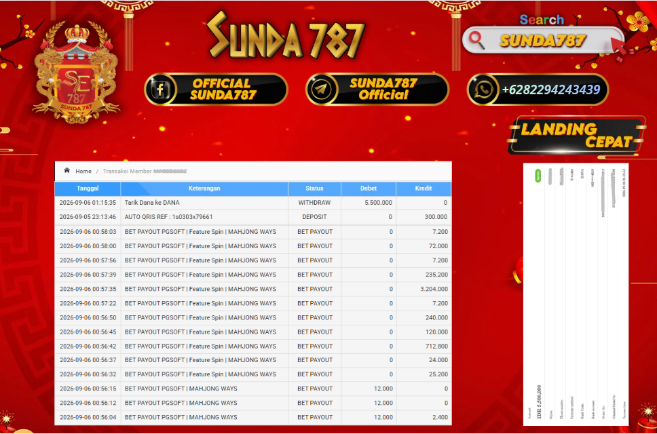Click the 300.000 kredit value

[x=436, y=217]
